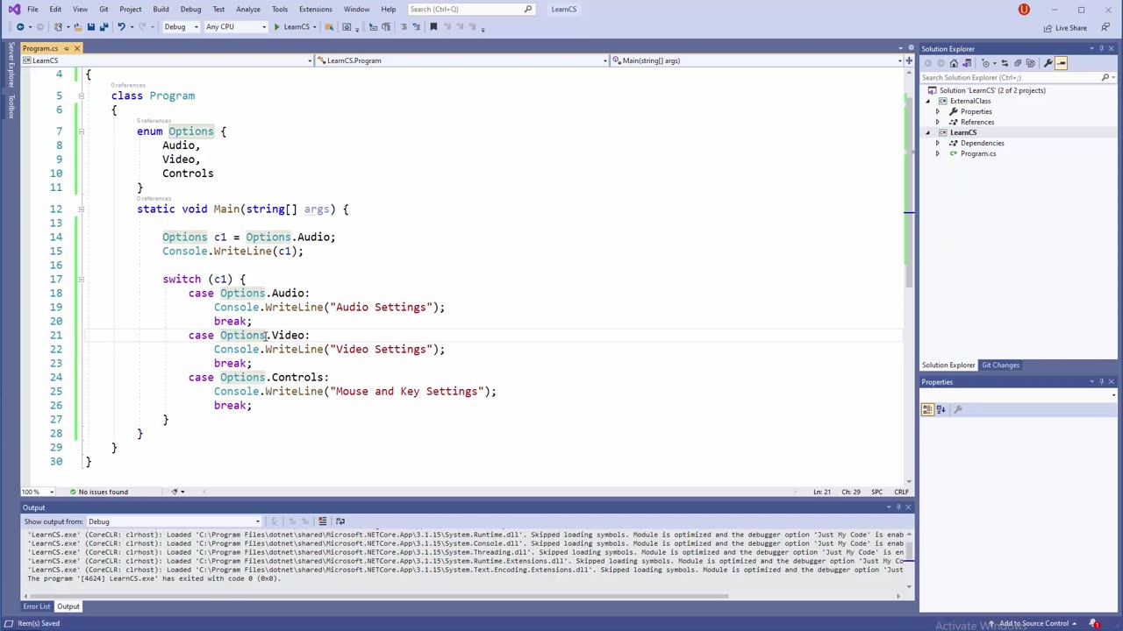
Task: Switch to the Git Changes tab
Action: 1000,365
